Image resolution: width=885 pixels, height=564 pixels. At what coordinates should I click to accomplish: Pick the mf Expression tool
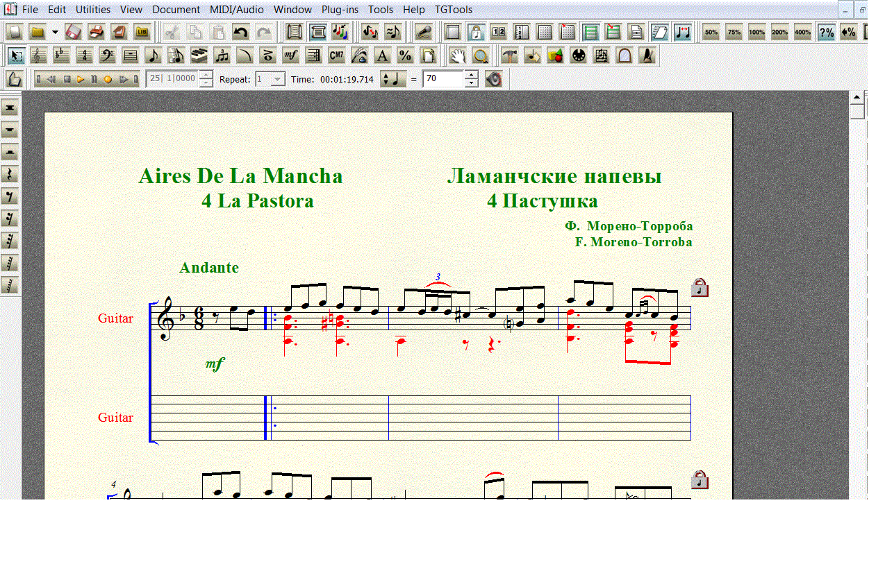pos(291,55)
